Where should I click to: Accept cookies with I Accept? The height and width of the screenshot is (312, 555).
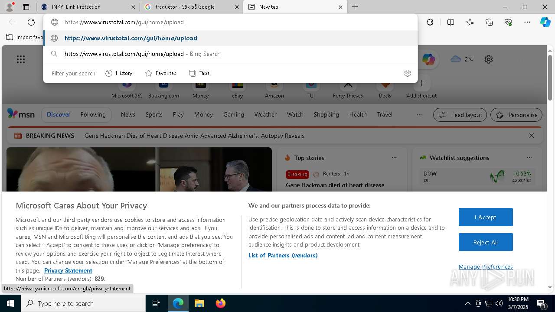click(486, 217)
